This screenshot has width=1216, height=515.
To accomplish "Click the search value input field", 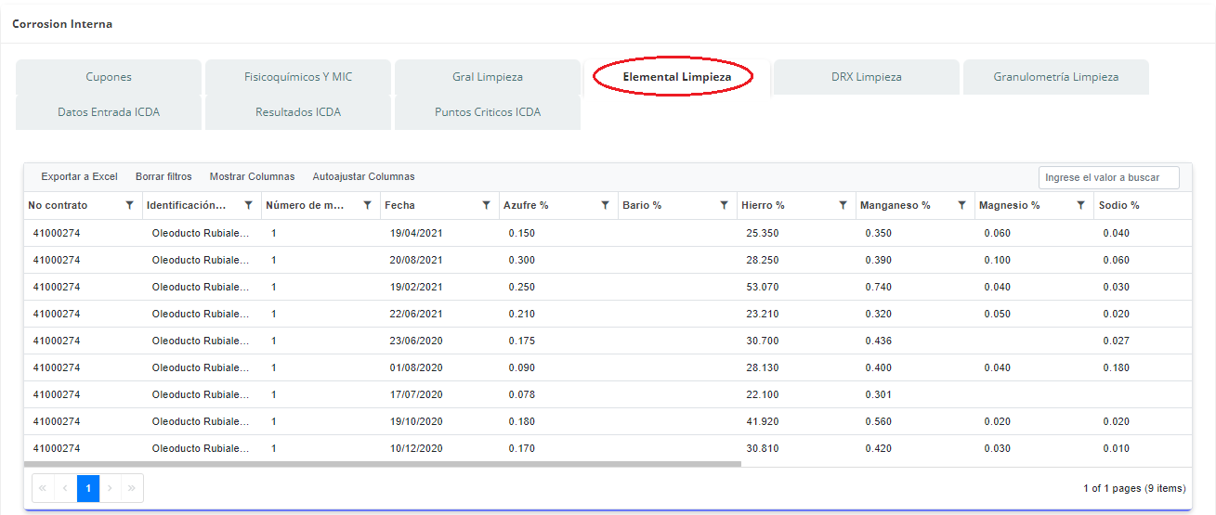I will click(x=1109, y=177).
